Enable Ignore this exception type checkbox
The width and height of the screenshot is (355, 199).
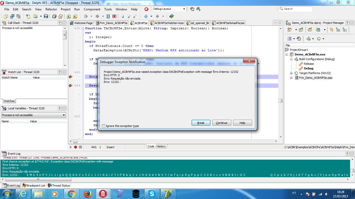click(104, 126)
